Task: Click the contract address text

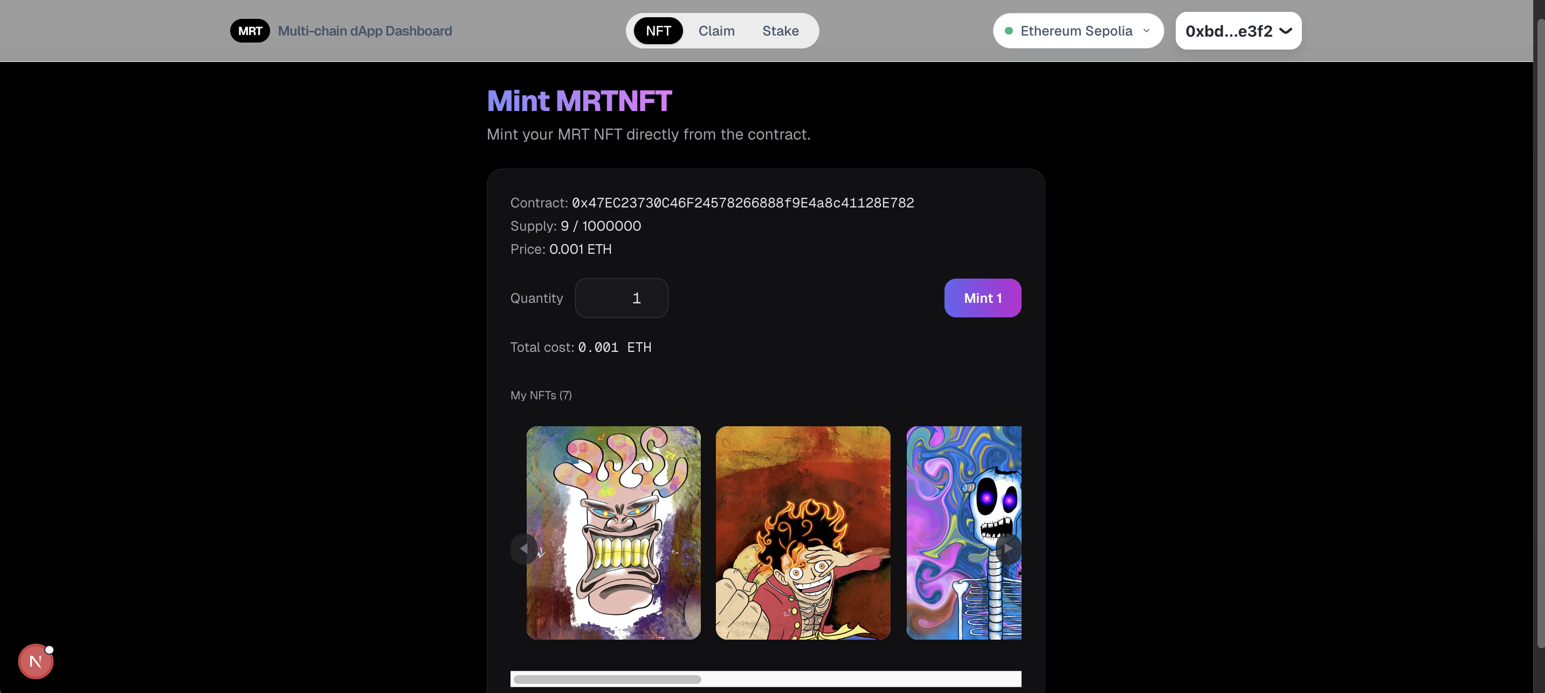Action: pos(742,203)
